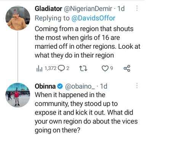Screen dimensions: 169x147
Task: Click the 1d timestamp on Obinna's tweet
Action: pos(104,86)
